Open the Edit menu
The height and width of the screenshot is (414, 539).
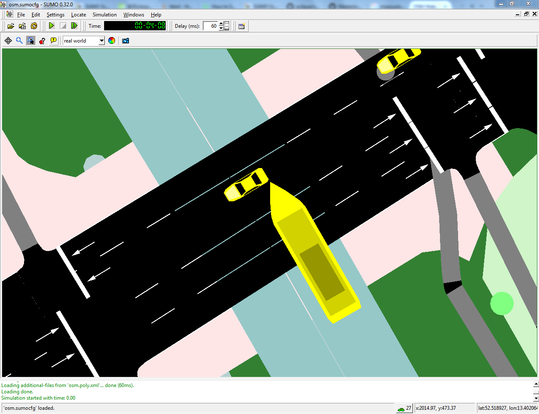coord(36,15)
